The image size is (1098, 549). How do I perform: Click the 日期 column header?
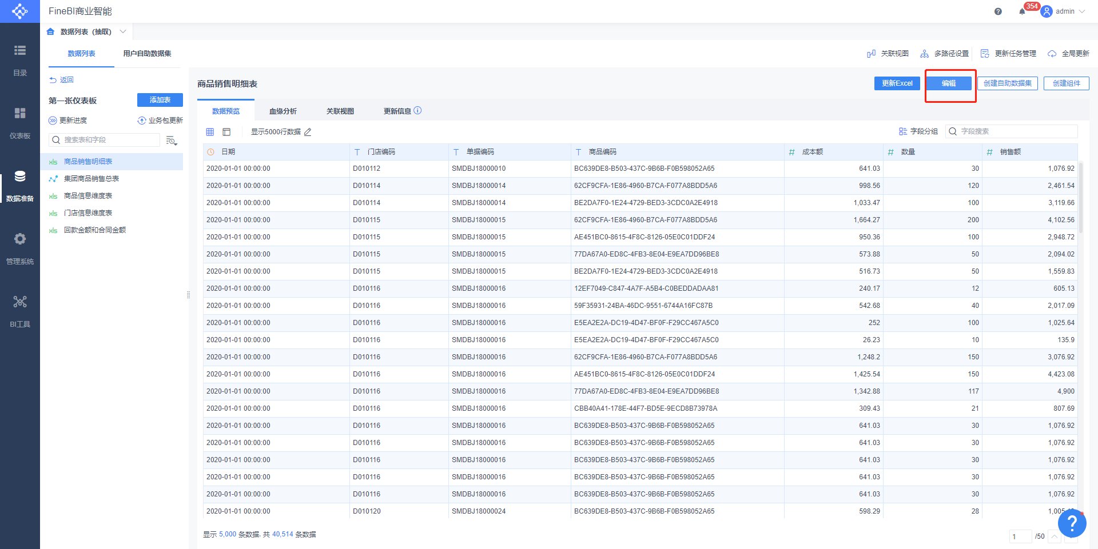tap(276, 152)
